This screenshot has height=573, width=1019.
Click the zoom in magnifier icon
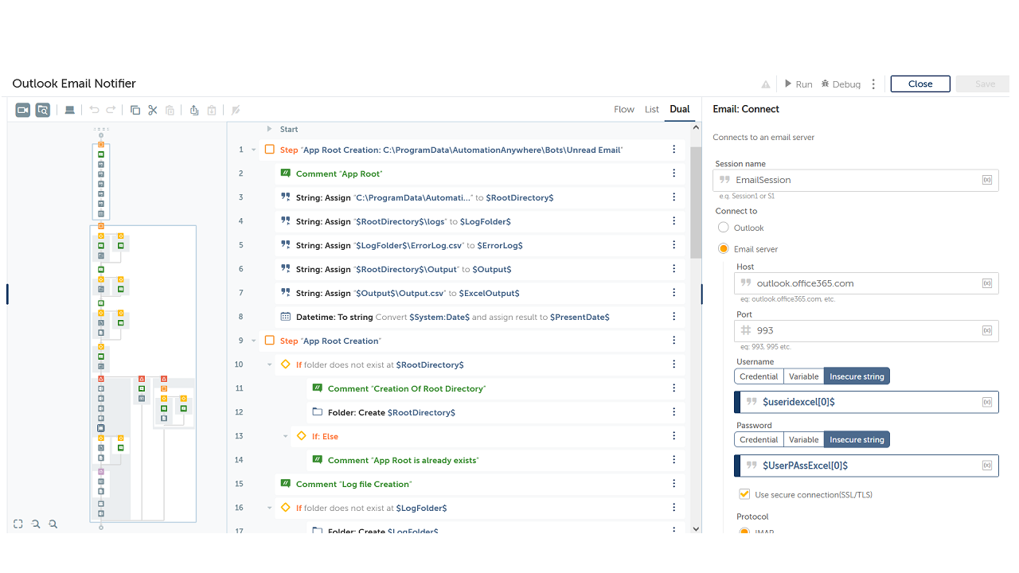[x=53, y=524]
